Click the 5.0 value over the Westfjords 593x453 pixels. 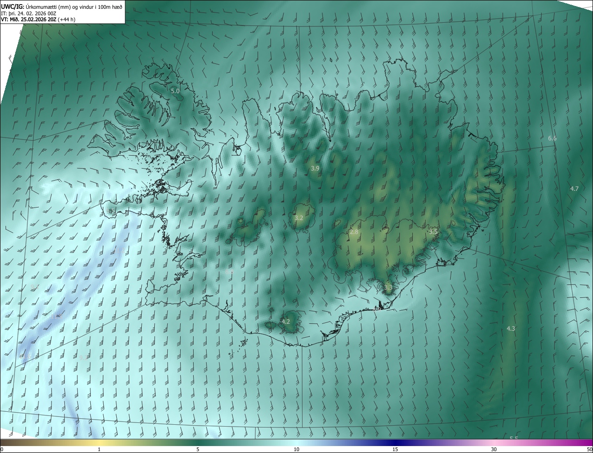pos(175,91)
